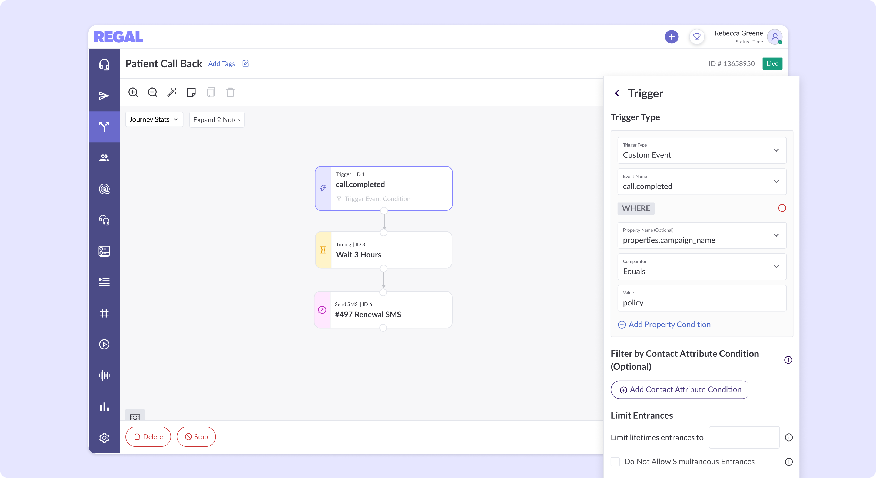The height and width of the screenshot is (478, 876).
Task: Open the list-card tasks sidebar icon
Action: coord(104,251)
